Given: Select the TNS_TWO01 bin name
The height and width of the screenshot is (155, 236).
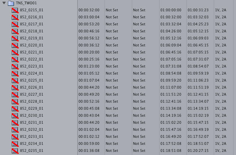Looking at the screenshot, I should click(x=27, y=3).
